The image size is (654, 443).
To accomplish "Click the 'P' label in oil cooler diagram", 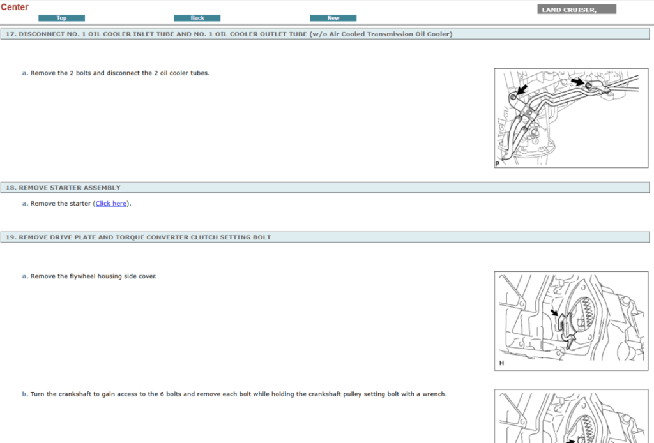I will pos(498,164).
